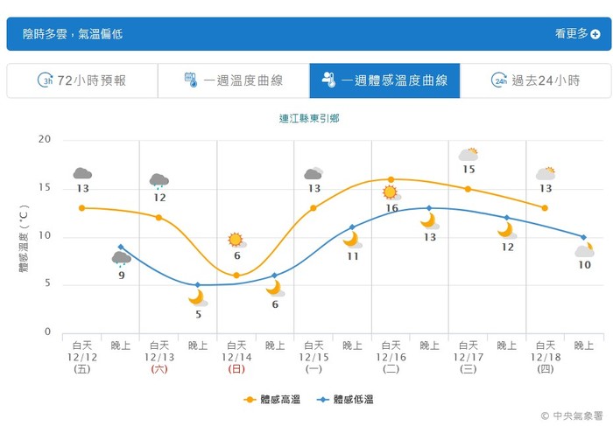Click the sun icon at 12/16 daytime
613x426 pixels.
click(x=391, y=192)
